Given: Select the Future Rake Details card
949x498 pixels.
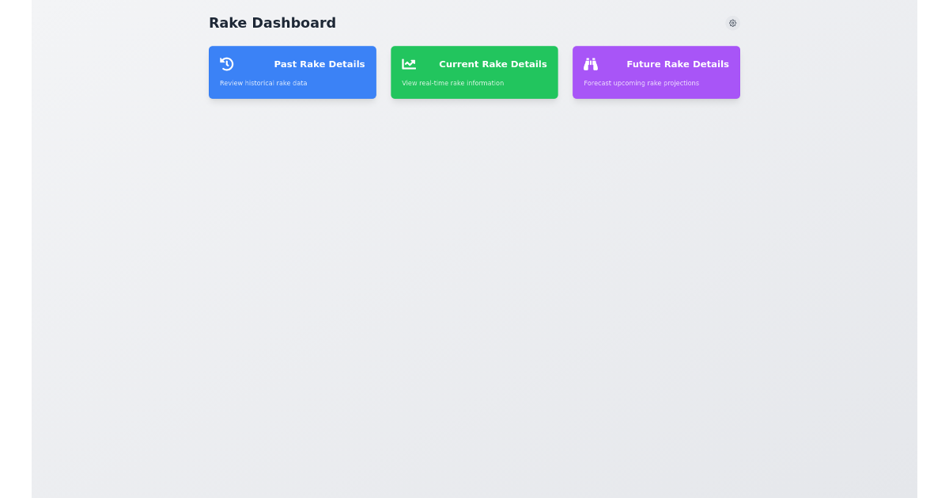Looking at the screenshot, I should pyautogui.click(x=656, y=72).
